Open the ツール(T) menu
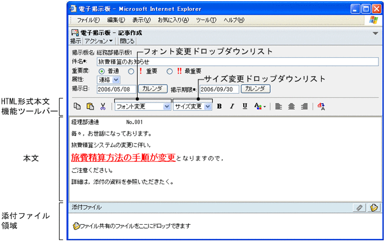Image resolution: width=386 pixels, height=242 pixels. pyautogui.click(x=206, y=20)
